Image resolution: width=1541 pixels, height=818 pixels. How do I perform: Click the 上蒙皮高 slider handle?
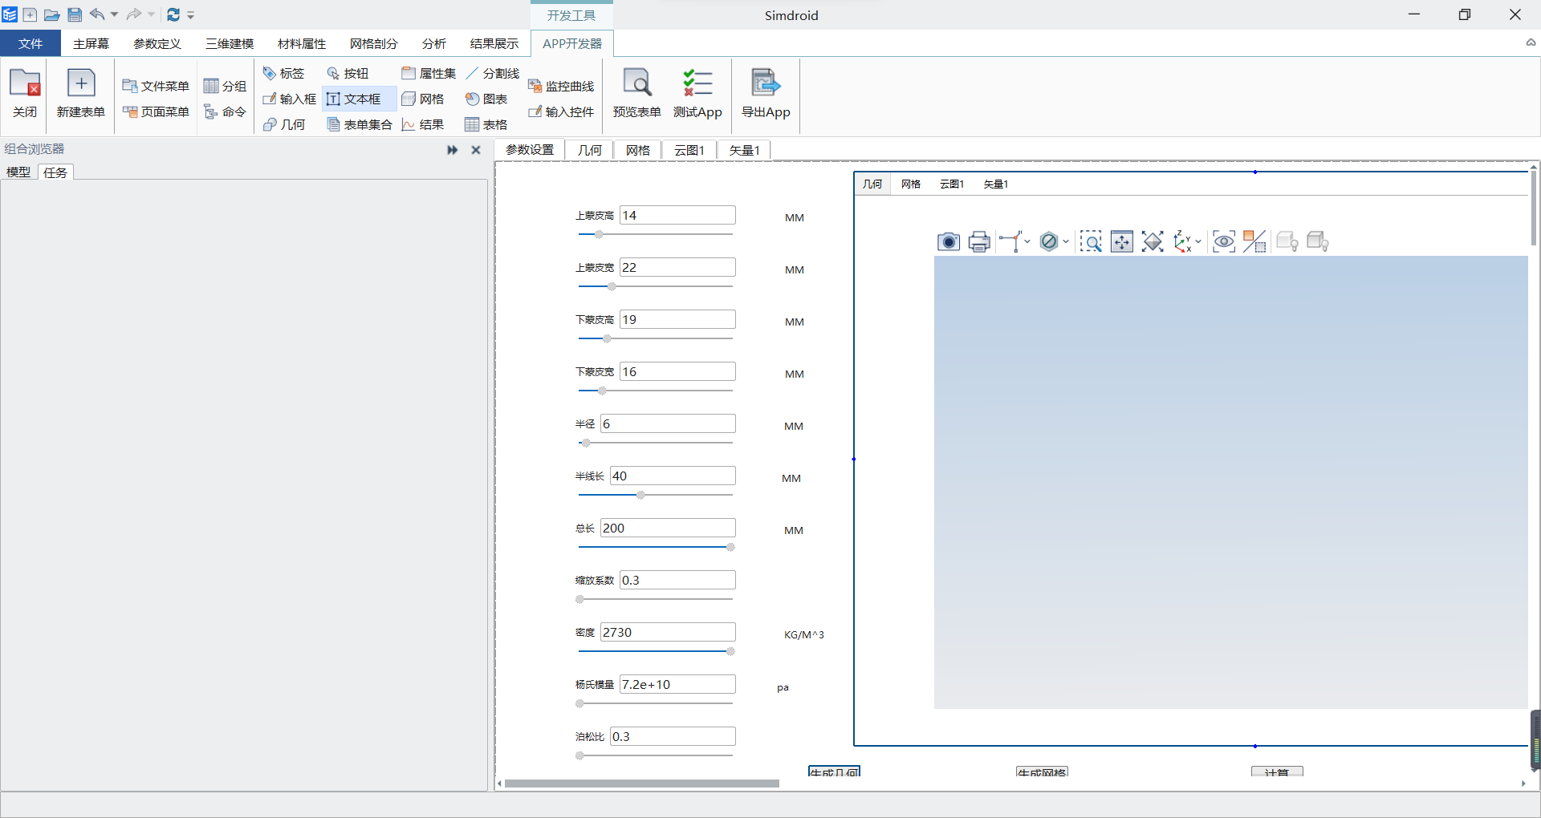599,234
